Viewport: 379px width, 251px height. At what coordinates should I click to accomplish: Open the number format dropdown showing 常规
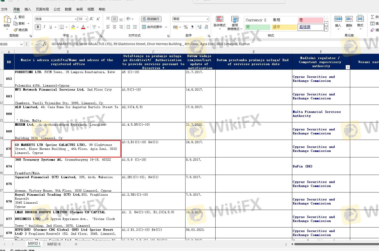coord(207,19)
